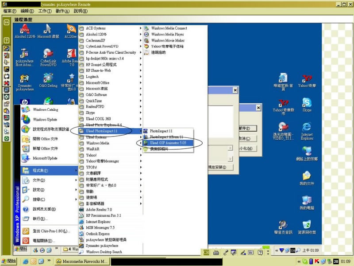Open the 說明(H) menu in pcAnywhere
The width and height of the screenshot is (354, 266).
(x=81, y=11)
